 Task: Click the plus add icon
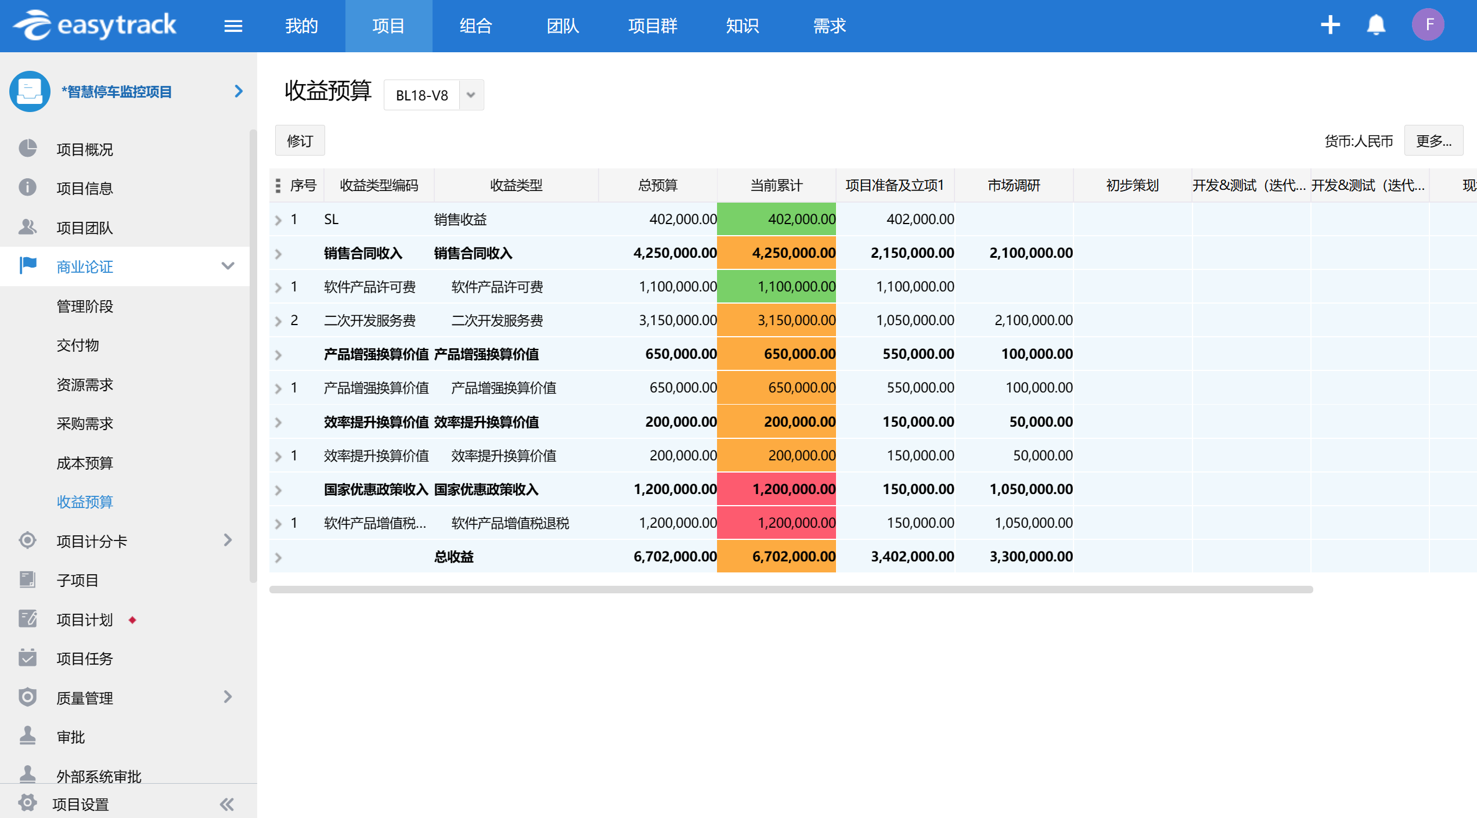coord(1330,25)
